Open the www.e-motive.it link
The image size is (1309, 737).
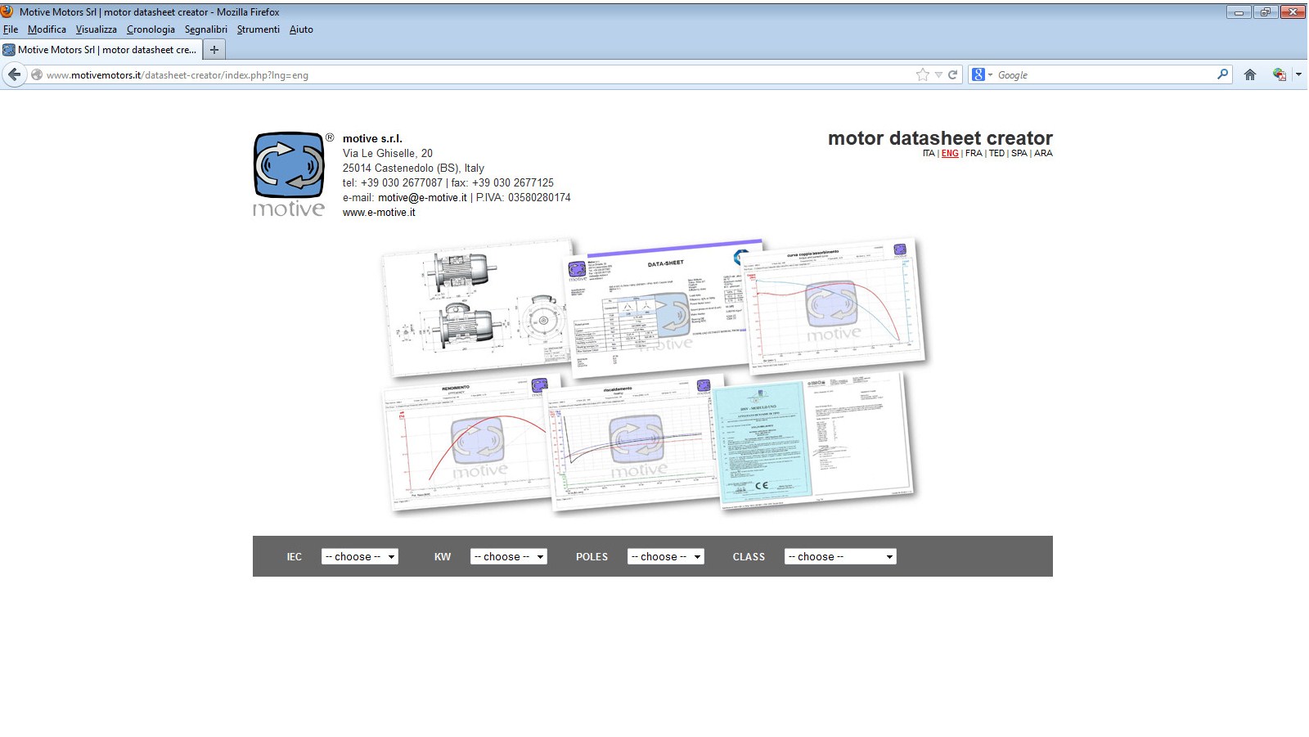tap(380, 212)
